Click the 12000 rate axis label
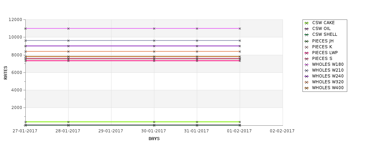Viewport: 380px width, 167px height. [15, 19]
